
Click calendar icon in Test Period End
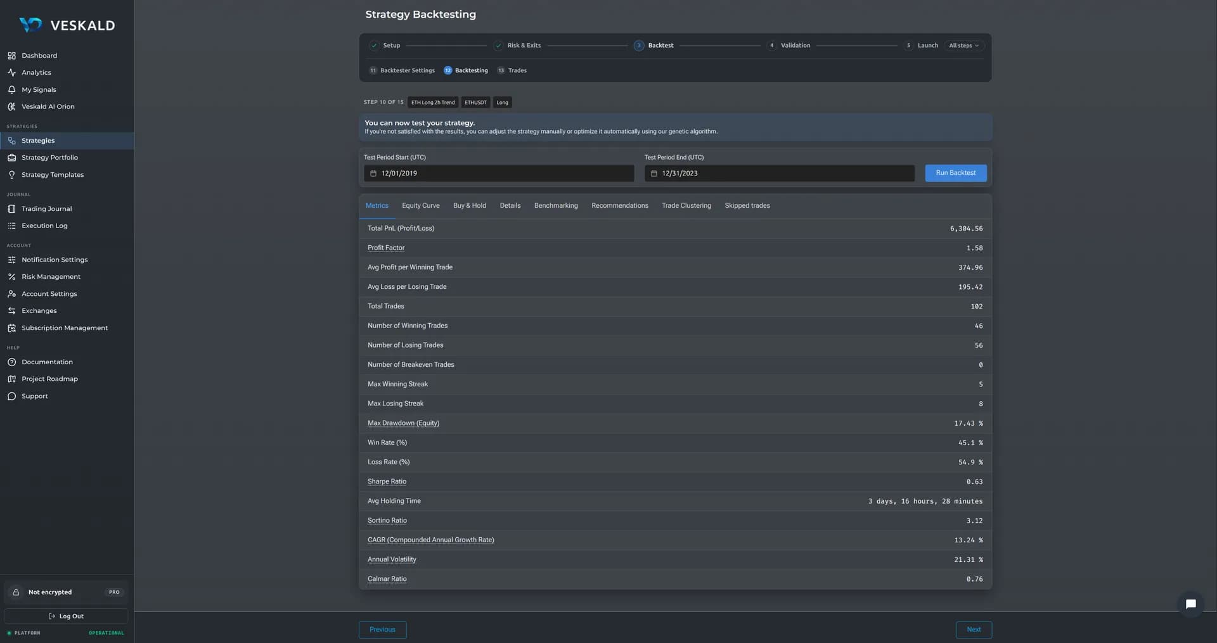click(654, 174)
